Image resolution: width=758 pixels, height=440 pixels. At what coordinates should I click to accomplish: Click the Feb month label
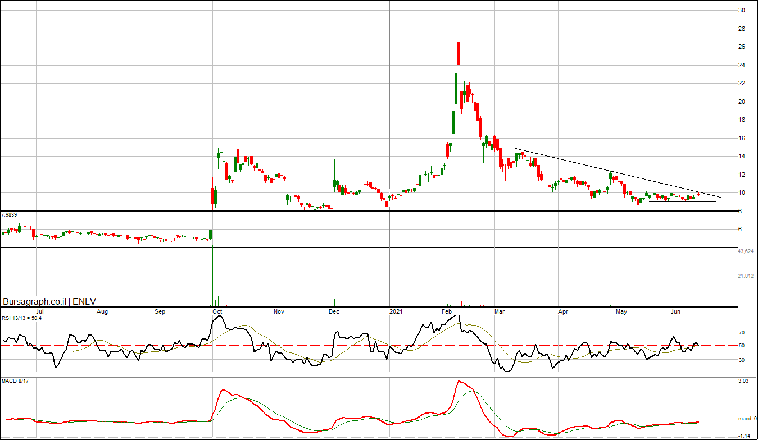(x=447, y=311)
